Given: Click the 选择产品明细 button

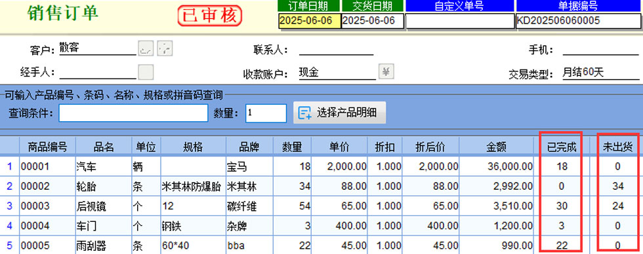Looking at the screenshot, I should click(x=340, y=113).
